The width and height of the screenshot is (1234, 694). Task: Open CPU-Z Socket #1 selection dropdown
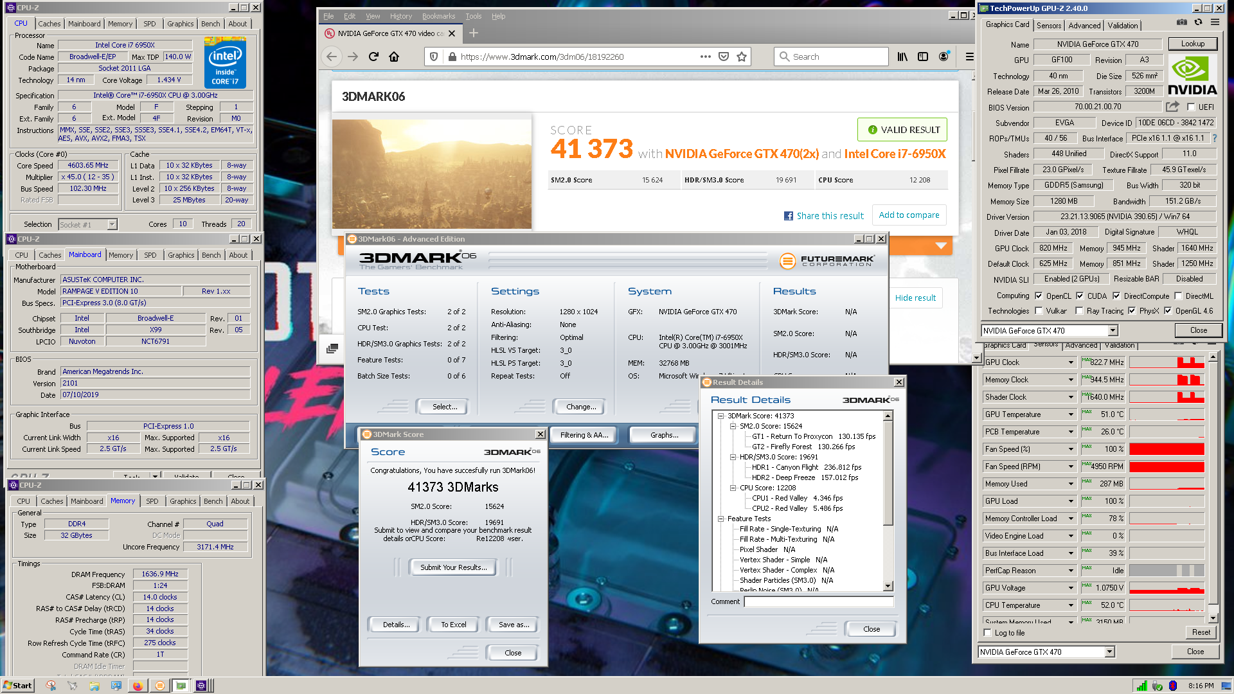pos(112,224)
